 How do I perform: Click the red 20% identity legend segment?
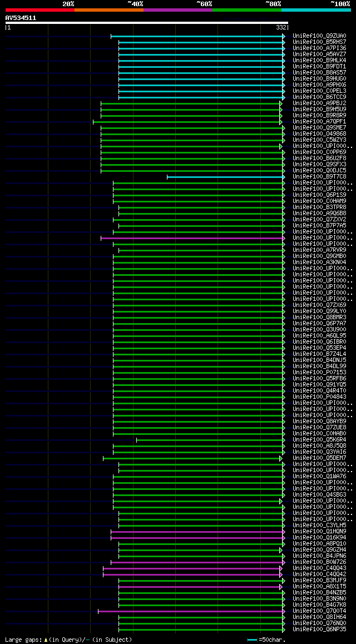point(40,9)
